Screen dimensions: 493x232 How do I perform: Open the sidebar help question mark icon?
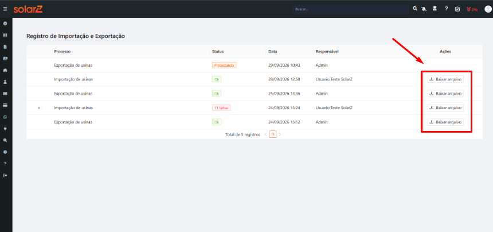tap(5, 163)
